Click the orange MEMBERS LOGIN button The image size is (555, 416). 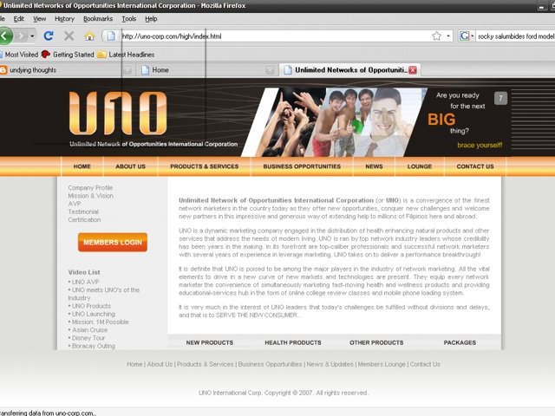(113, 243)
